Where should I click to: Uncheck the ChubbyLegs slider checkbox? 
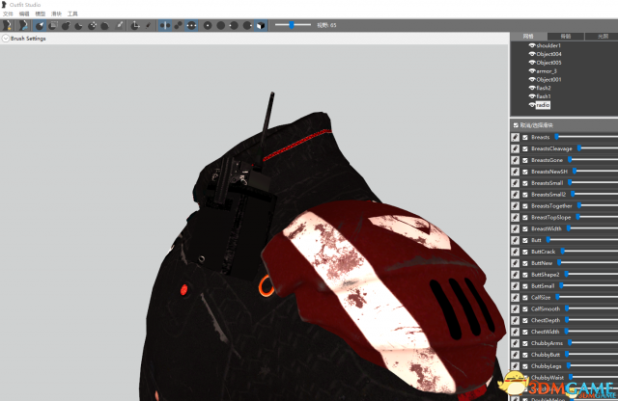tap(525, 366)
